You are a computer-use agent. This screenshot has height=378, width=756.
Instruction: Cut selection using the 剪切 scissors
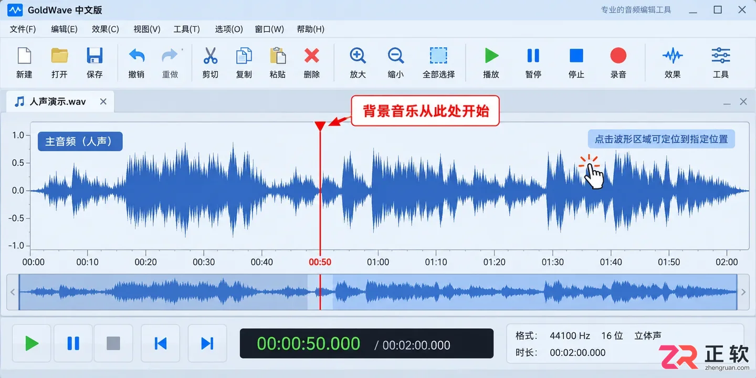tap(210, 56)
